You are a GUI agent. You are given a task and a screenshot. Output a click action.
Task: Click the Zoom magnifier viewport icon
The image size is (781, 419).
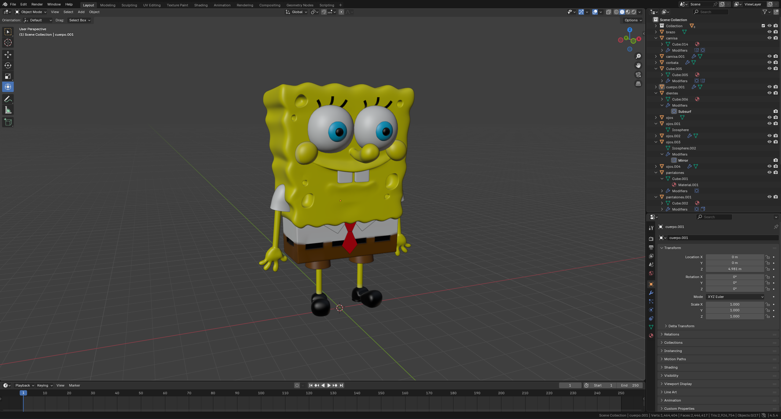click(x=638, y=56)
